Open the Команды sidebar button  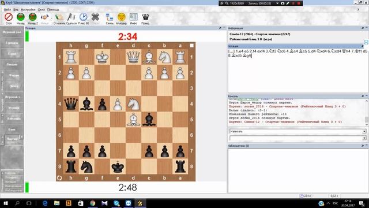pyautogui.click(x=14, y=118)
